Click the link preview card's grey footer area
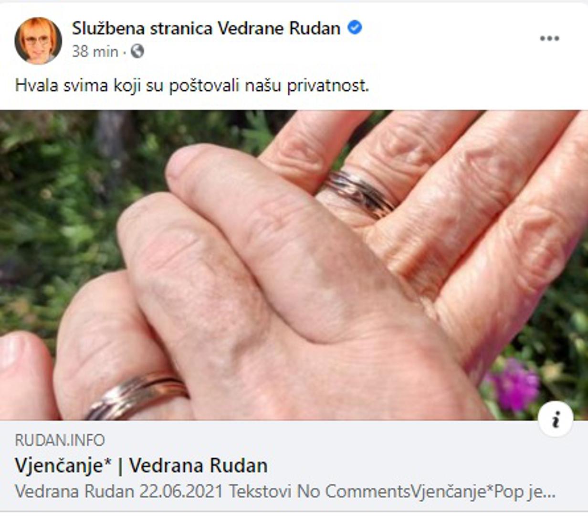The width and height of the screenshot is (588, 516). click(294, 466)
